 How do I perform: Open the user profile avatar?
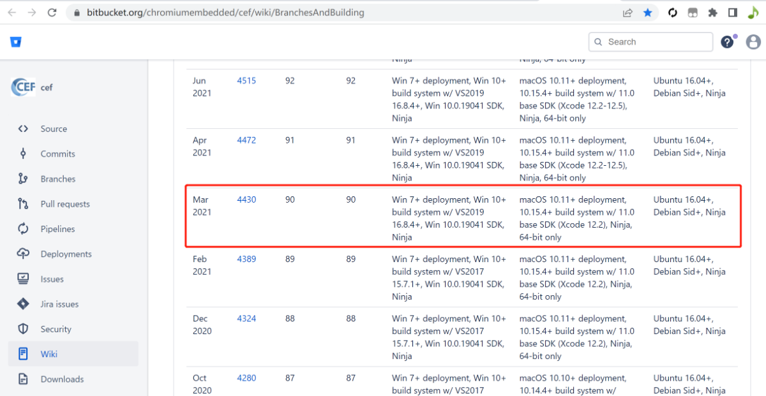point(753,42)
